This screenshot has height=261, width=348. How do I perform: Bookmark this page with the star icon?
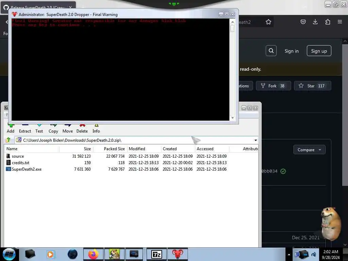pos(268,22)
